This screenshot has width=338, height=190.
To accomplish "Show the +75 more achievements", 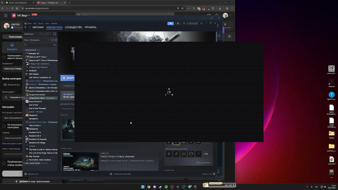I will click(206, 154).
